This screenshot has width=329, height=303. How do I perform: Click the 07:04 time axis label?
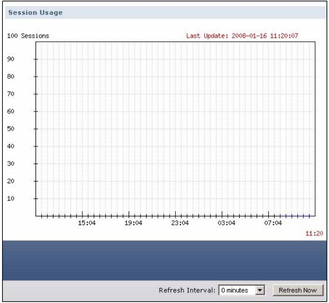[x=273, y=223]
